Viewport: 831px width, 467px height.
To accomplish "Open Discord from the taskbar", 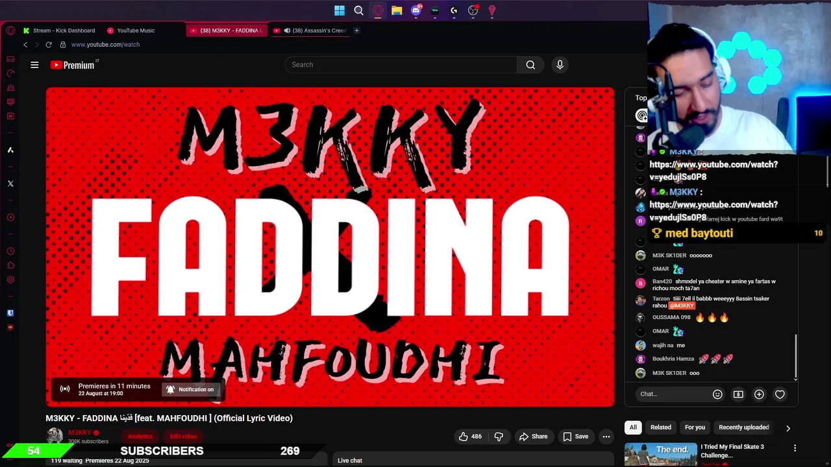I will [x=416, y=10].
